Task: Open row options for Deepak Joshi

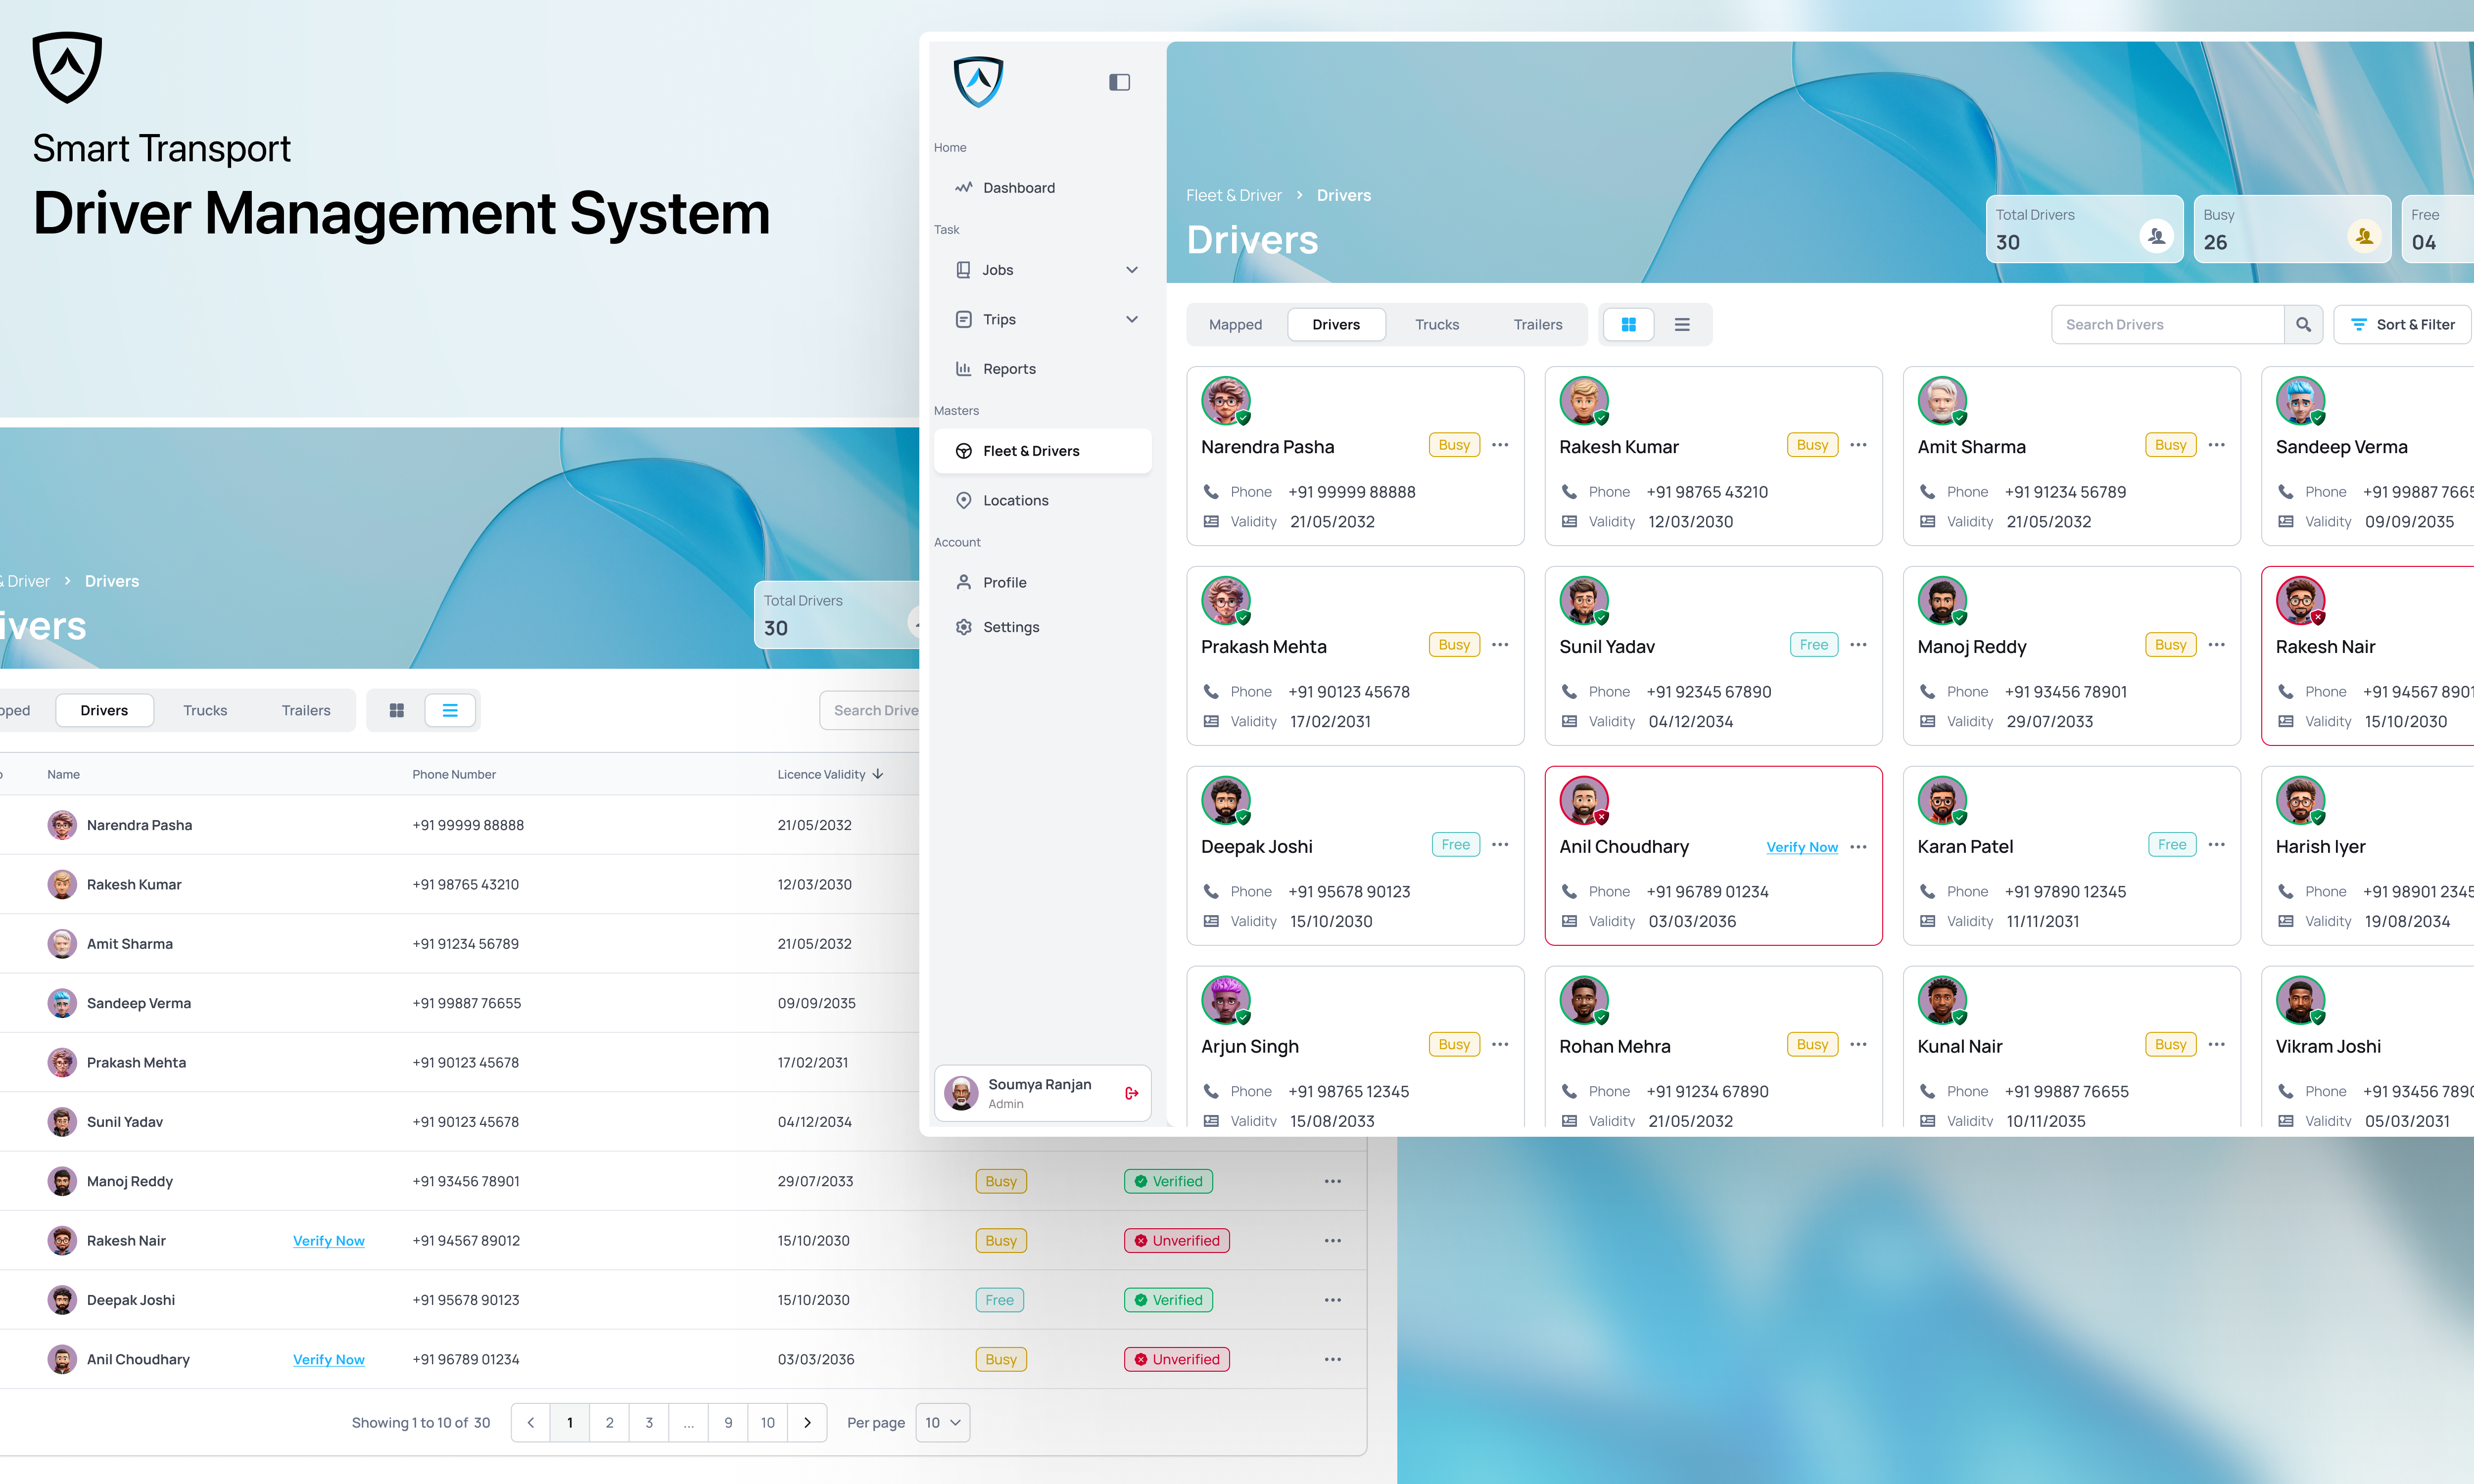Action: coord(1333,1300)
